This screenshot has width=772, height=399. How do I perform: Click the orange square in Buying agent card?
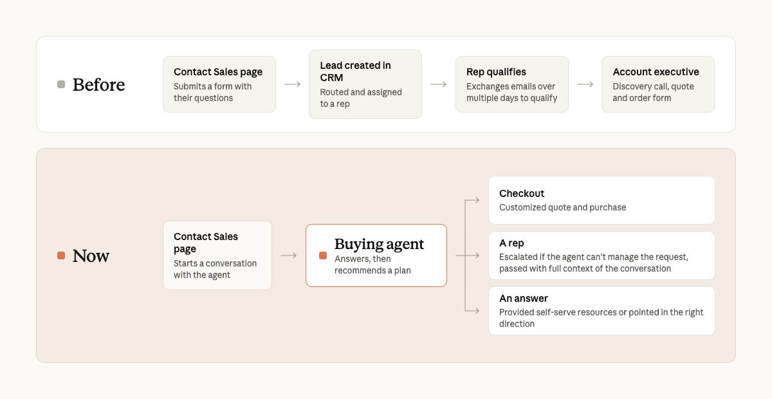[323, 255]
